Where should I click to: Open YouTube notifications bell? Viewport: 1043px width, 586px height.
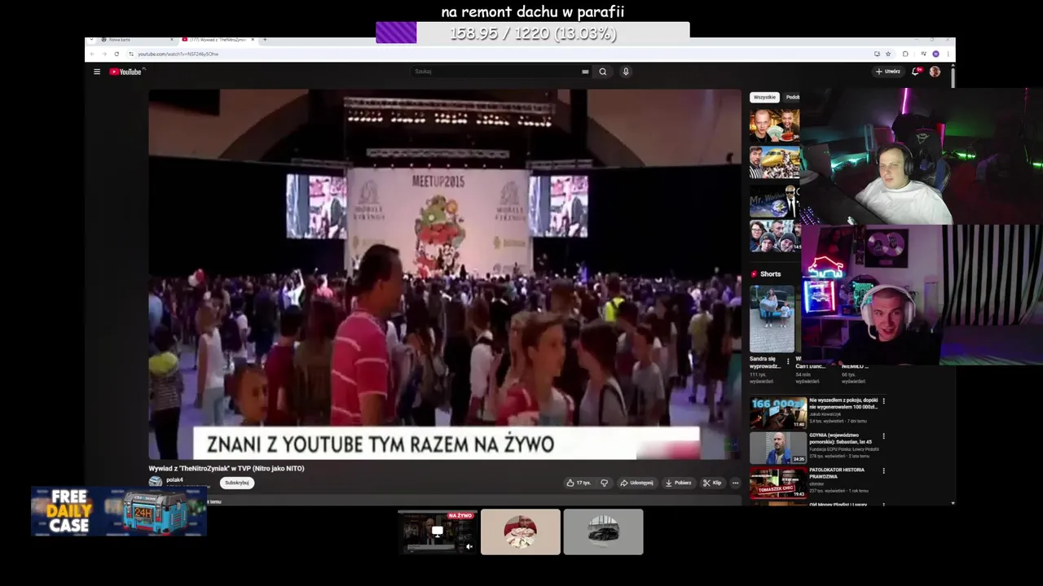coord(917,72)
